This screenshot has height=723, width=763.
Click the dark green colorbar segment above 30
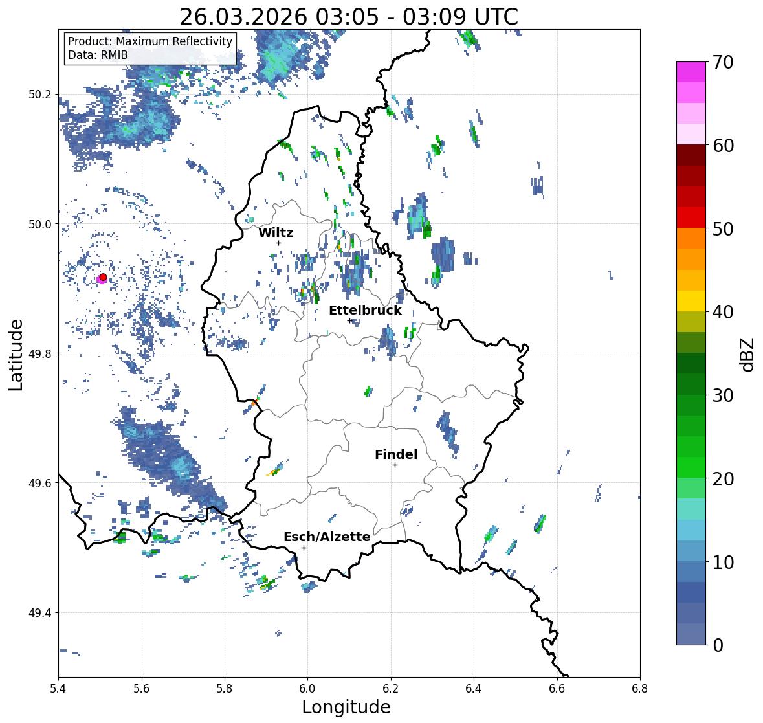pyautogui.click(x=691, y=384)
